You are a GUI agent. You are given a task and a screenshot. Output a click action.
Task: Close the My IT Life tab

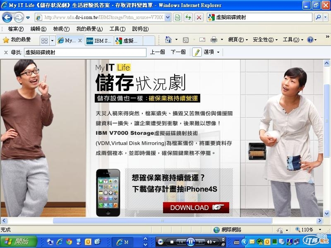[80, 40]
